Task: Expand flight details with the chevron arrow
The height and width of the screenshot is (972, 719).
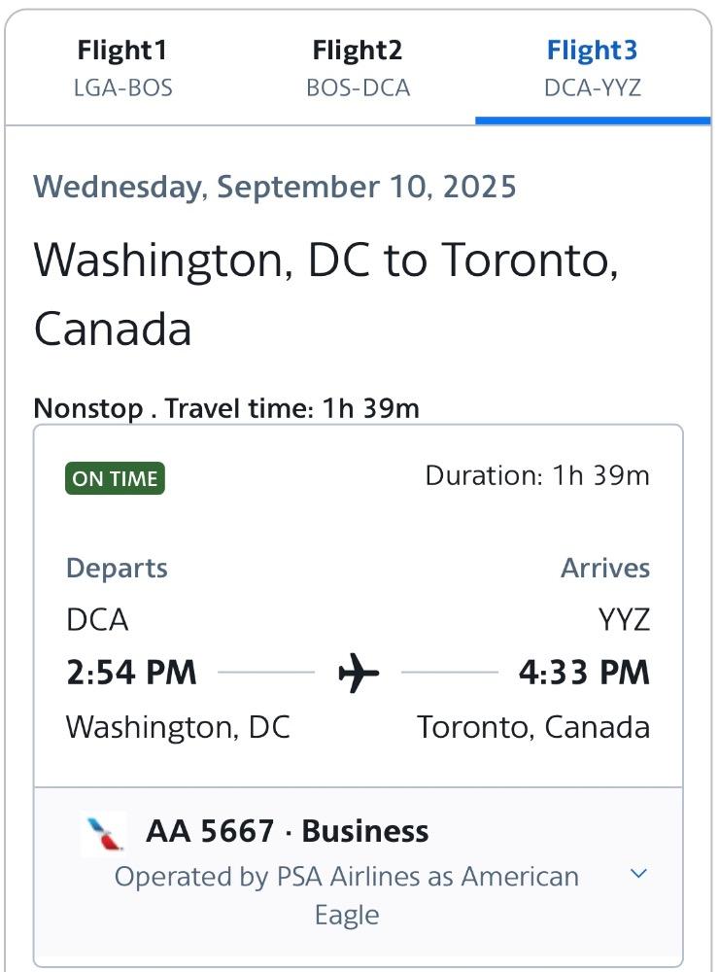Action: 638,874
